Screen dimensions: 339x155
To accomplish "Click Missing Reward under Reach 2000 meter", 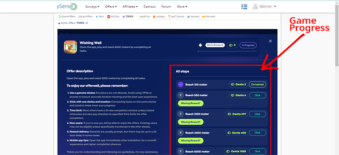I will click(x=191, y=141).
